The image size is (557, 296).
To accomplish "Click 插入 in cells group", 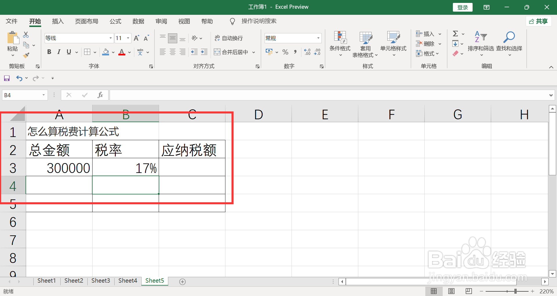I will coord(428,34).
